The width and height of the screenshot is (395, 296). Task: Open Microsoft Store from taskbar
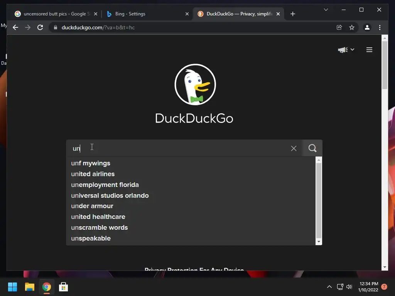[63, 287]
